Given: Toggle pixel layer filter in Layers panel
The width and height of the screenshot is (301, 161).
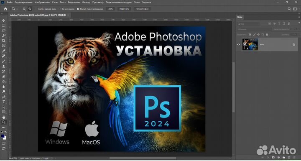Looking at the screenshot, I should coord(270,24).
